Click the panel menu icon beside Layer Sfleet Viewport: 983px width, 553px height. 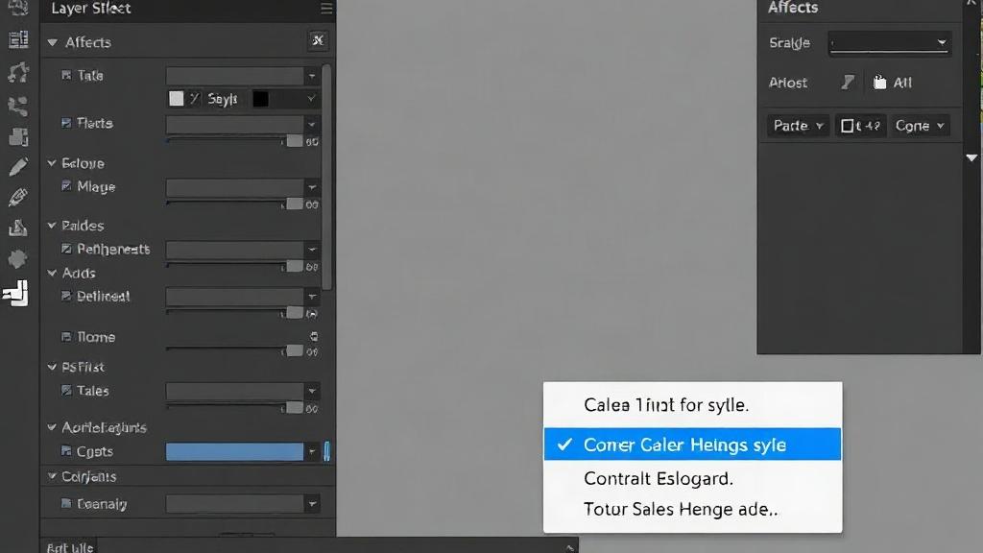pos(326,9)
